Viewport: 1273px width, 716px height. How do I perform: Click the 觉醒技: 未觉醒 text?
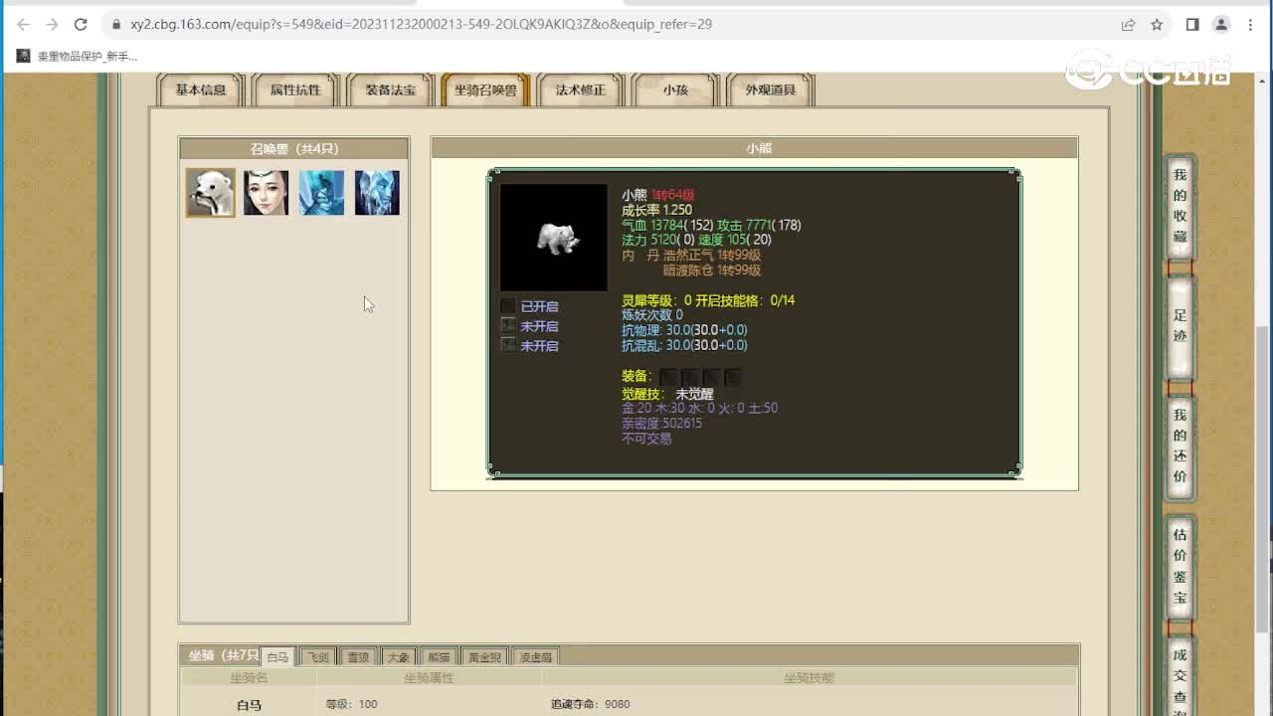coord(667,394)
